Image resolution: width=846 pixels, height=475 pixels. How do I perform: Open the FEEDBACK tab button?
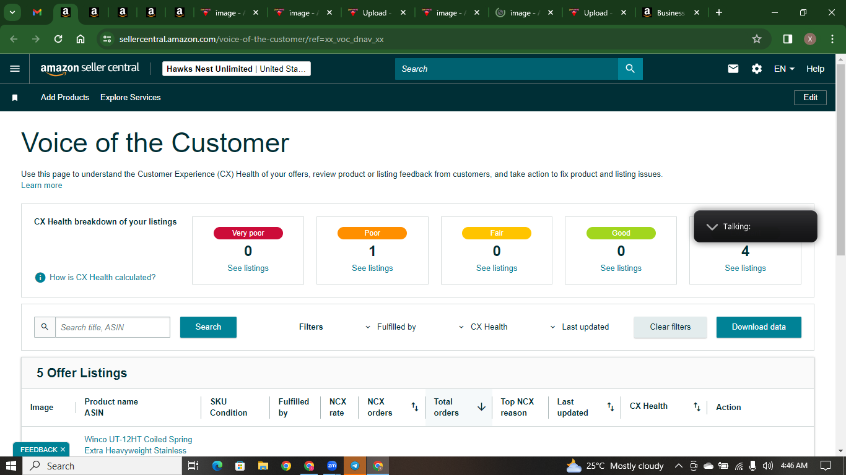coord(41,450)
